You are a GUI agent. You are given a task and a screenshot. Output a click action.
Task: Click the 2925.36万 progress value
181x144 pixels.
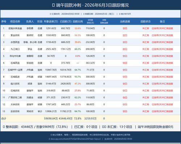click(x=51, y=49)
